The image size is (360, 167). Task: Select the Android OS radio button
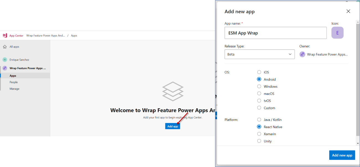click(259, 79)
